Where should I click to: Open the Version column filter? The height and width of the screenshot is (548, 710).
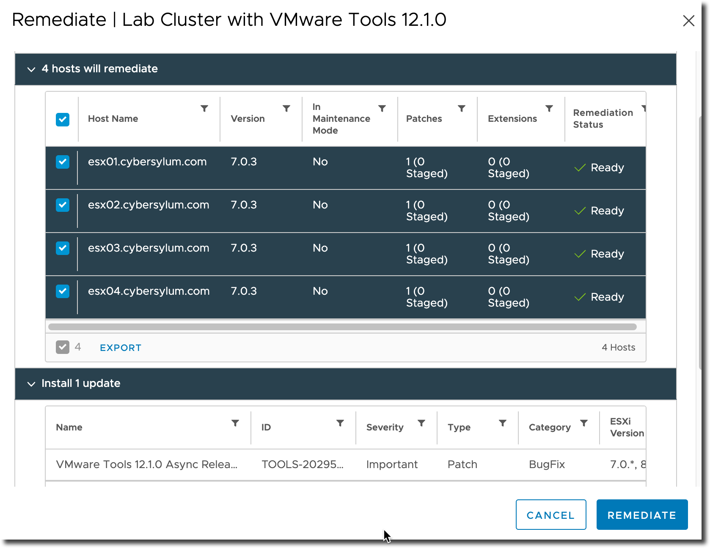coord(286,109)
